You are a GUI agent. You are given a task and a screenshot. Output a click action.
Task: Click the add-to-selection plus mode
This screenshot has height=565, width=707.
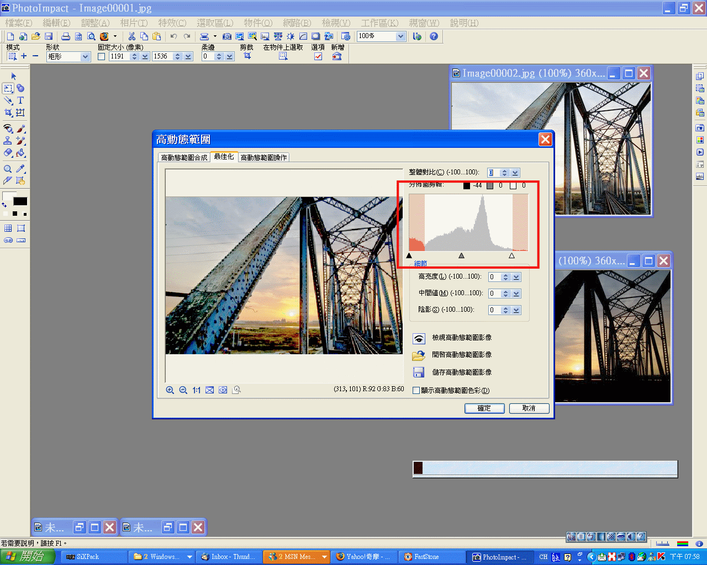(24, 56)
